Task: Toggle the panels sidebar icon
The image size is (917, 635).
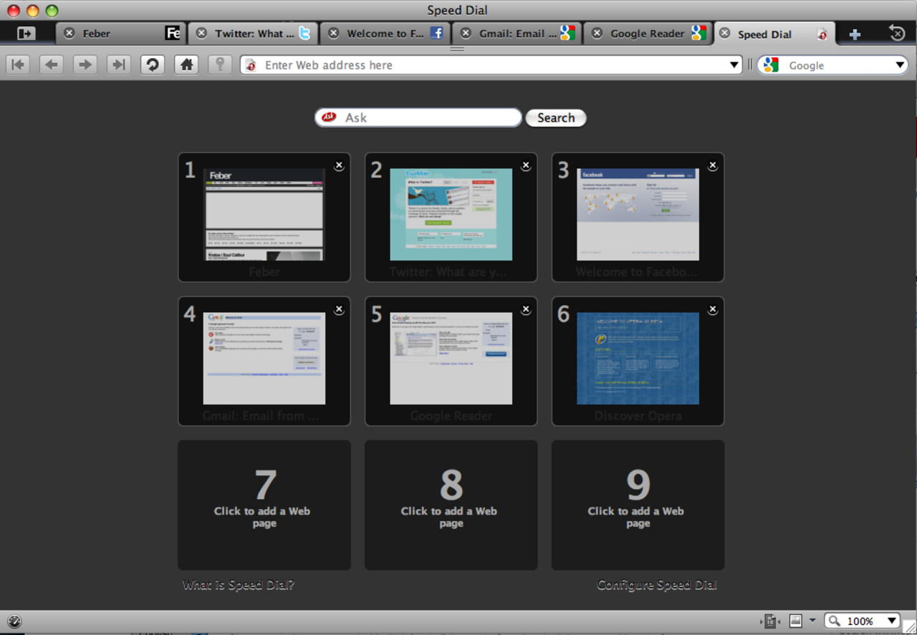Action: [x=26, y=33]
